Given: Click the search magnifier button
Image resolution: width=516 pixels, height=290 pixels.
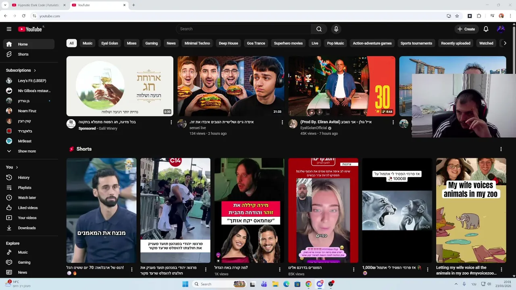Looking at the screenshot, I should coord(319,29).
